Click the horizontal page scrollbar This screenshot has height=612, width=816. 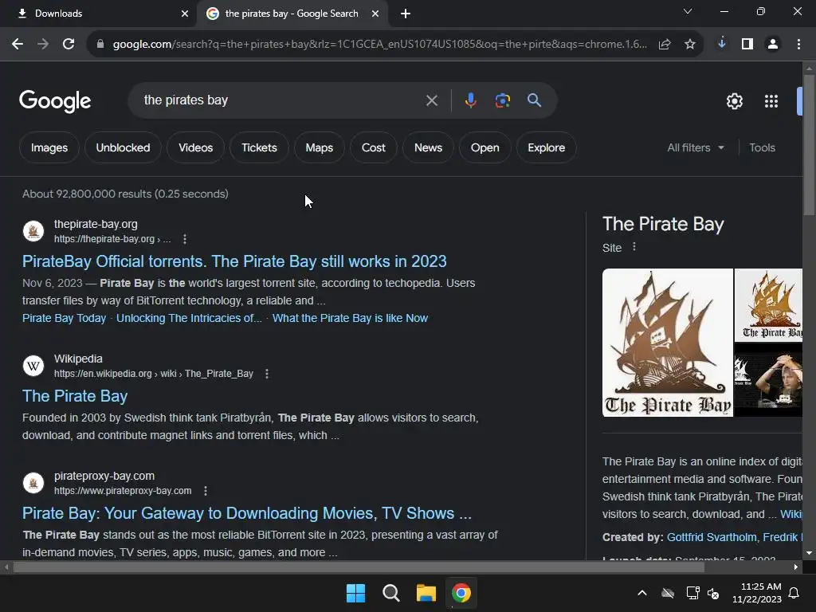[x=359, y=567]
